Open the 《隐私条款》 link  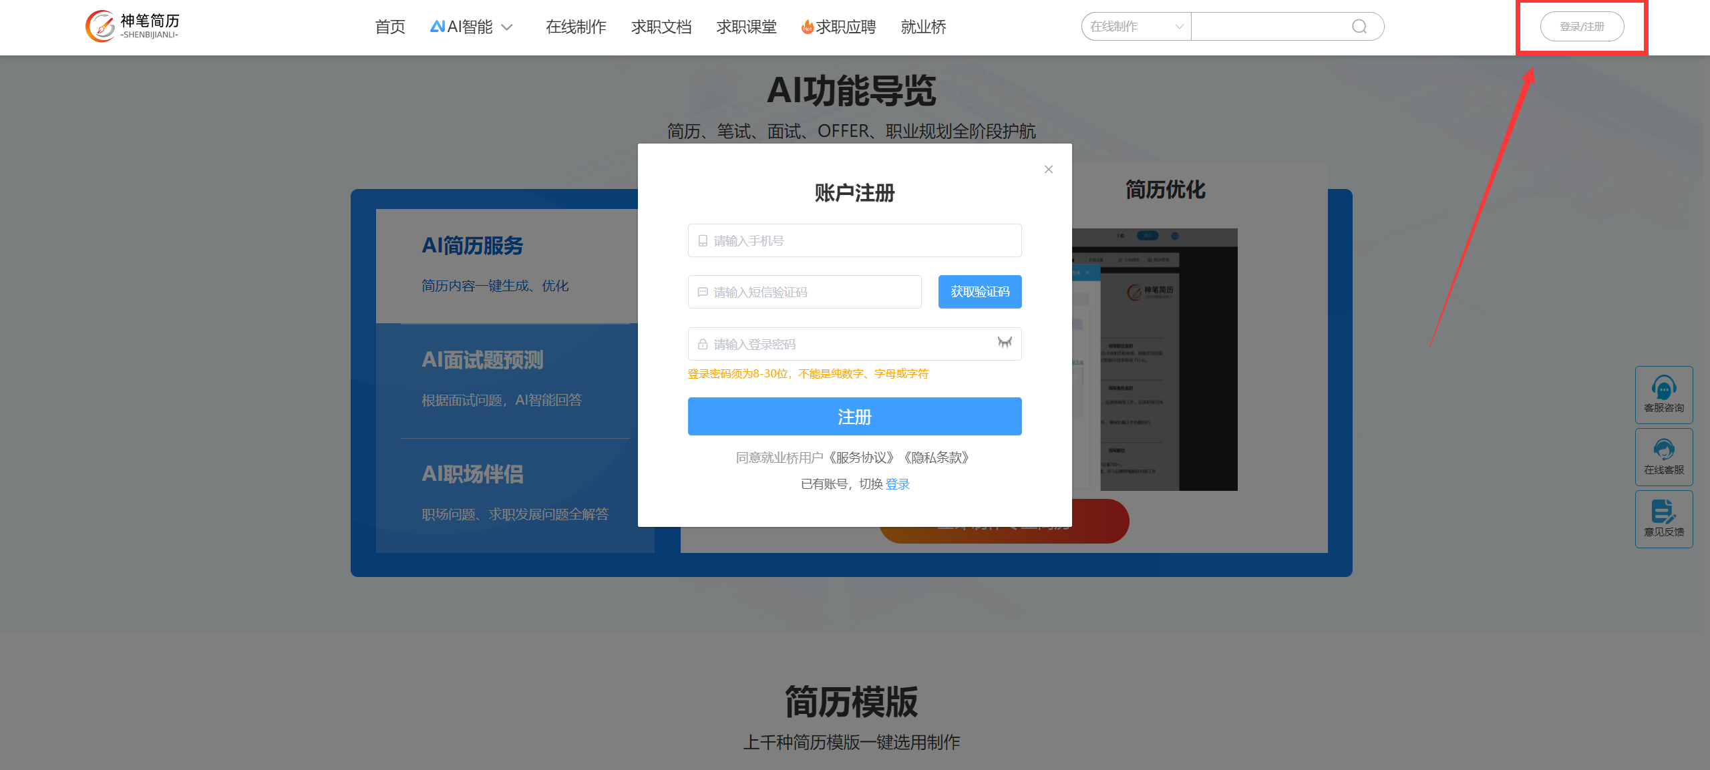pyautogui.click(x=936, y=457)
